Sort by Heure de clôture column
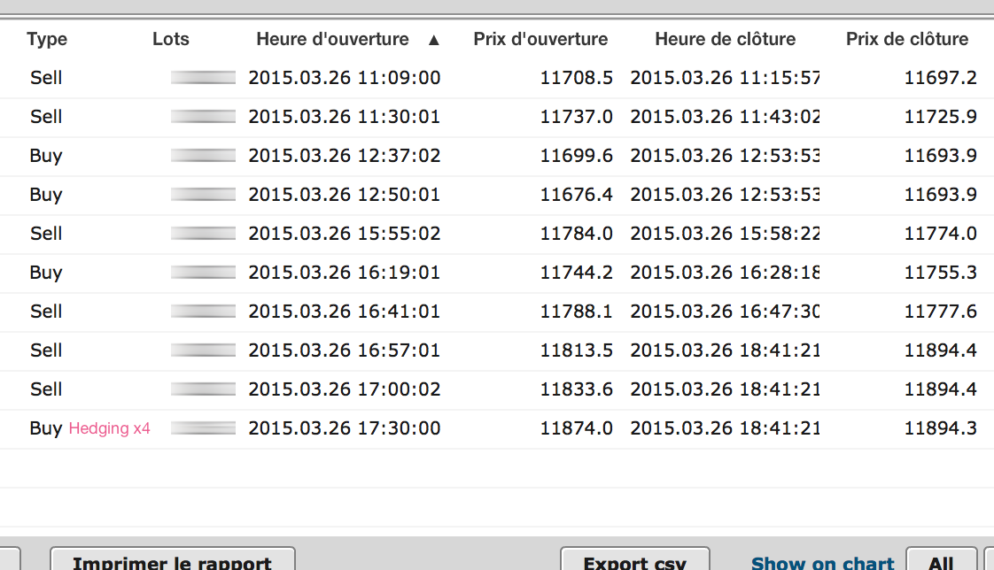994x570 pixels. [725, 39]
